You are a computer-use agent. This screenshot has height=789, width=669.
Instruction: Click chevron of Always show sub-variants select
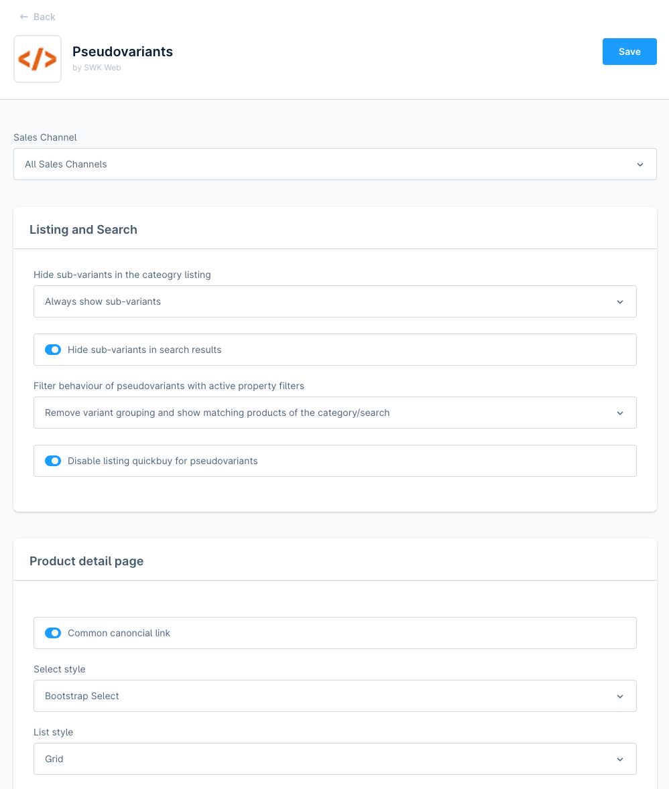[x=619, y=302]
